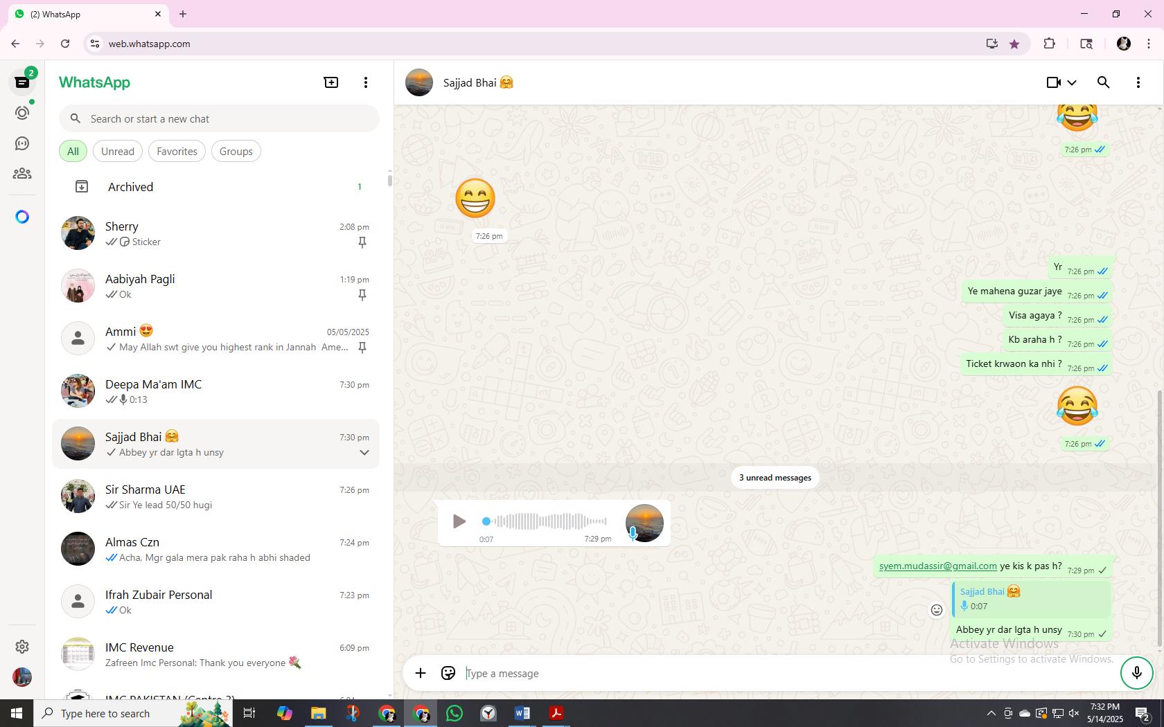Click the pin icon on Ammi chat
Image resolution: width=1164 pixels, height=727 pixels.
pos(362,347)
